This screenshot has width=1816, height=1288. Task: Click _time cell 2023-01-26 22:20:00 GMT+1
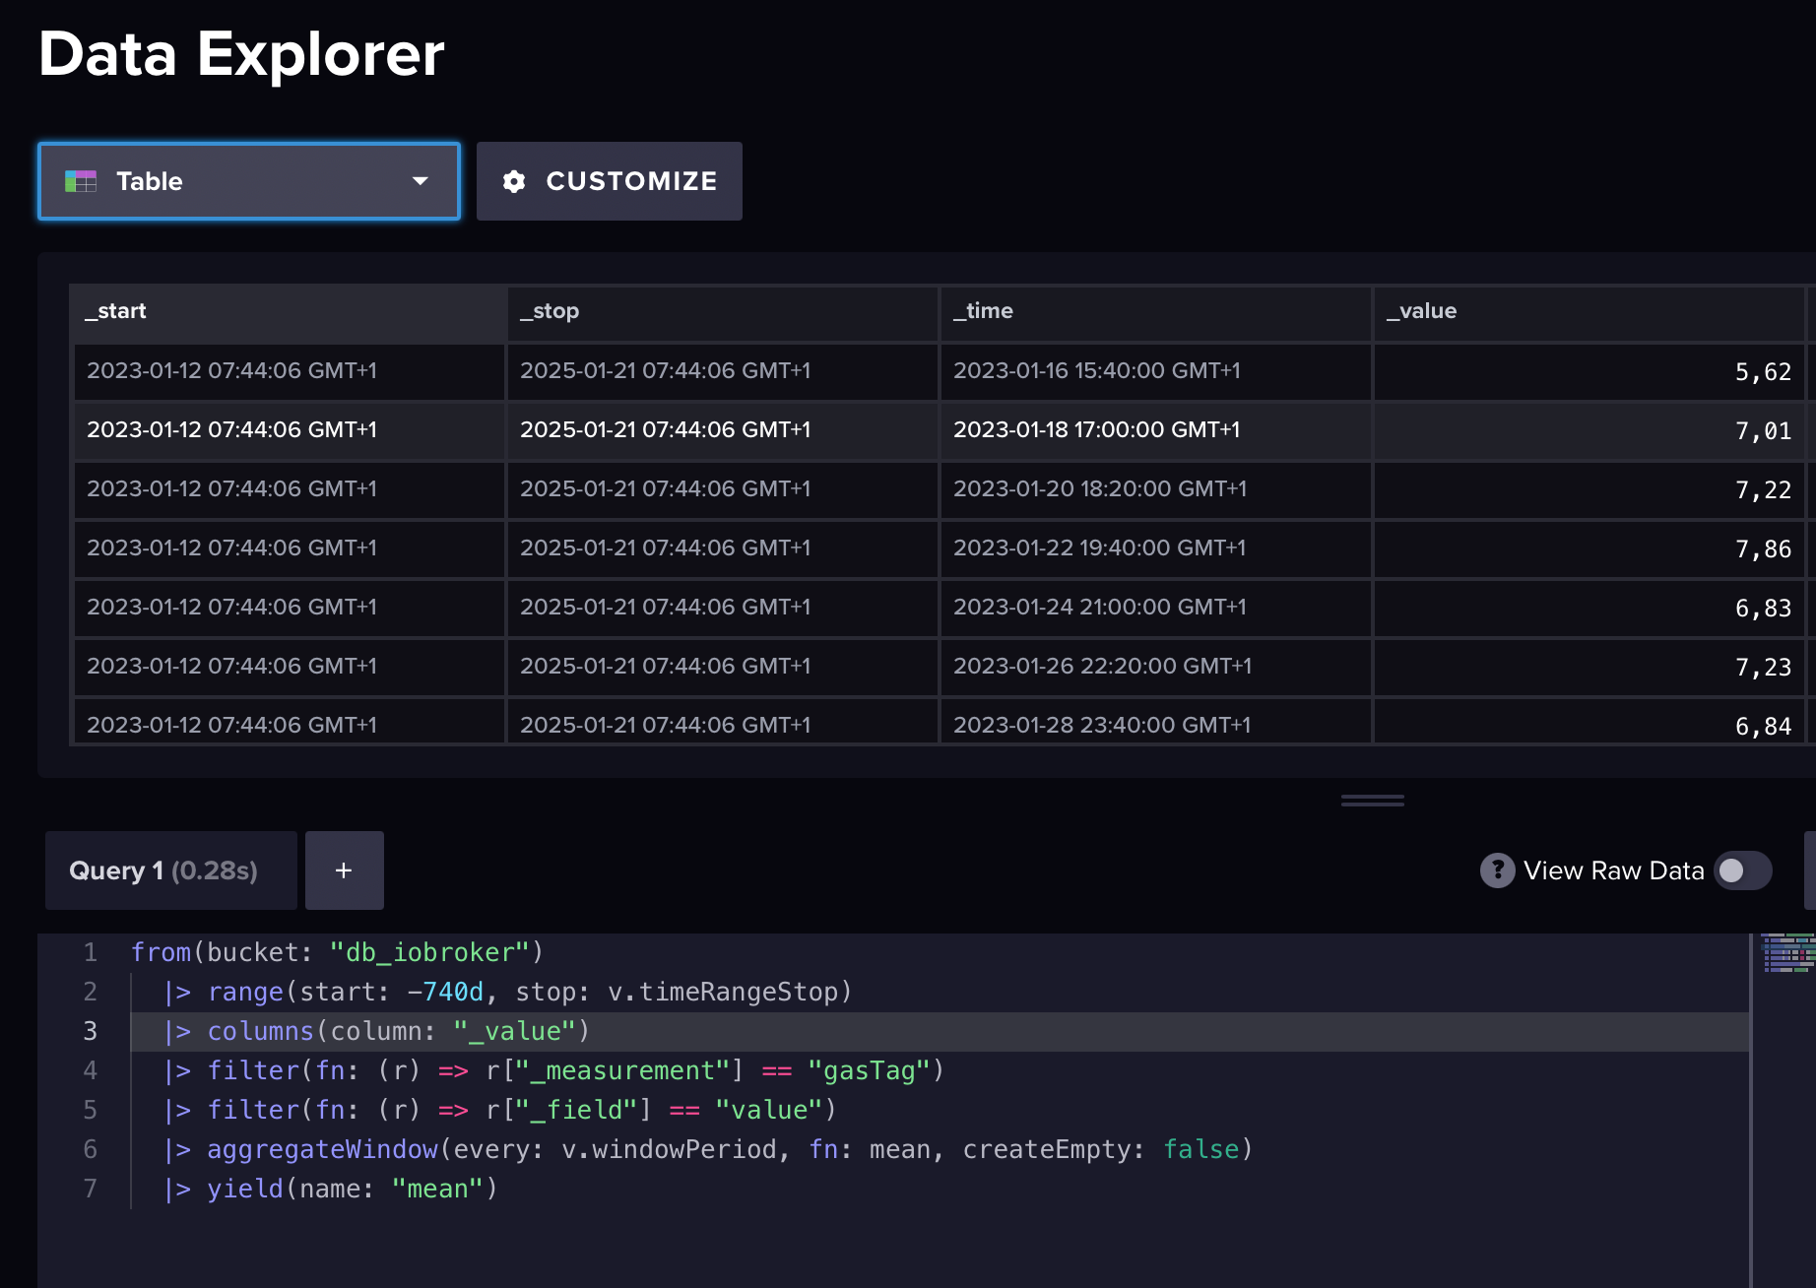(x=1155, y=667)
